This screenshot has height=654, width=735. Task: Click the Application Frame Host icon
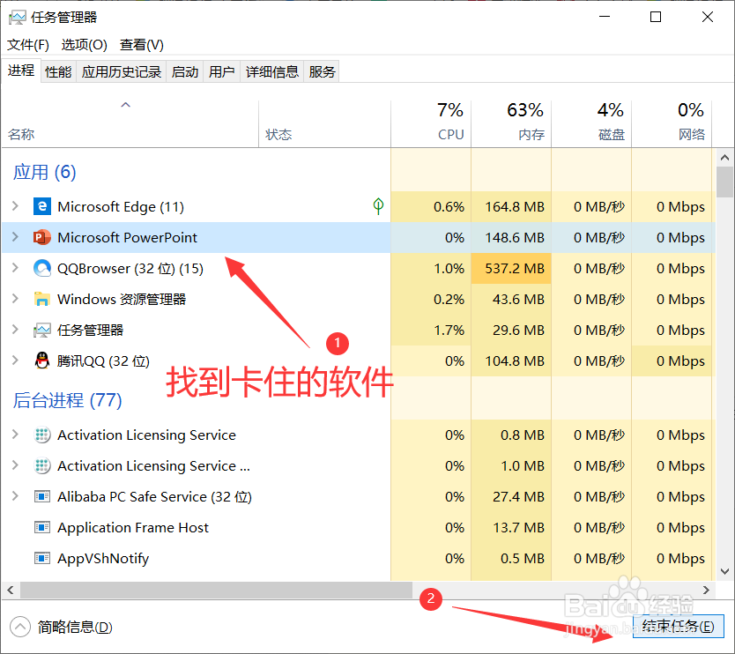tap(42, 527)
